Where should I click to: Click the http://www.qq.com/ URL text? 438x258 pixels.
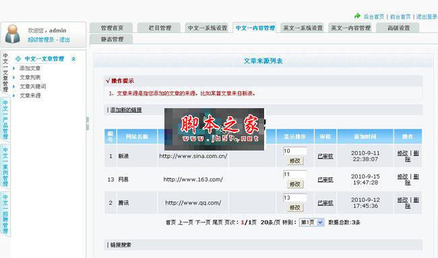(x=193, y=203)
